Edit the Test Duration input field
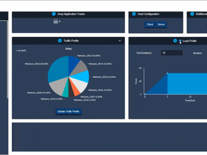The width and height of the screenshot is (207, 155). point(172,53)
